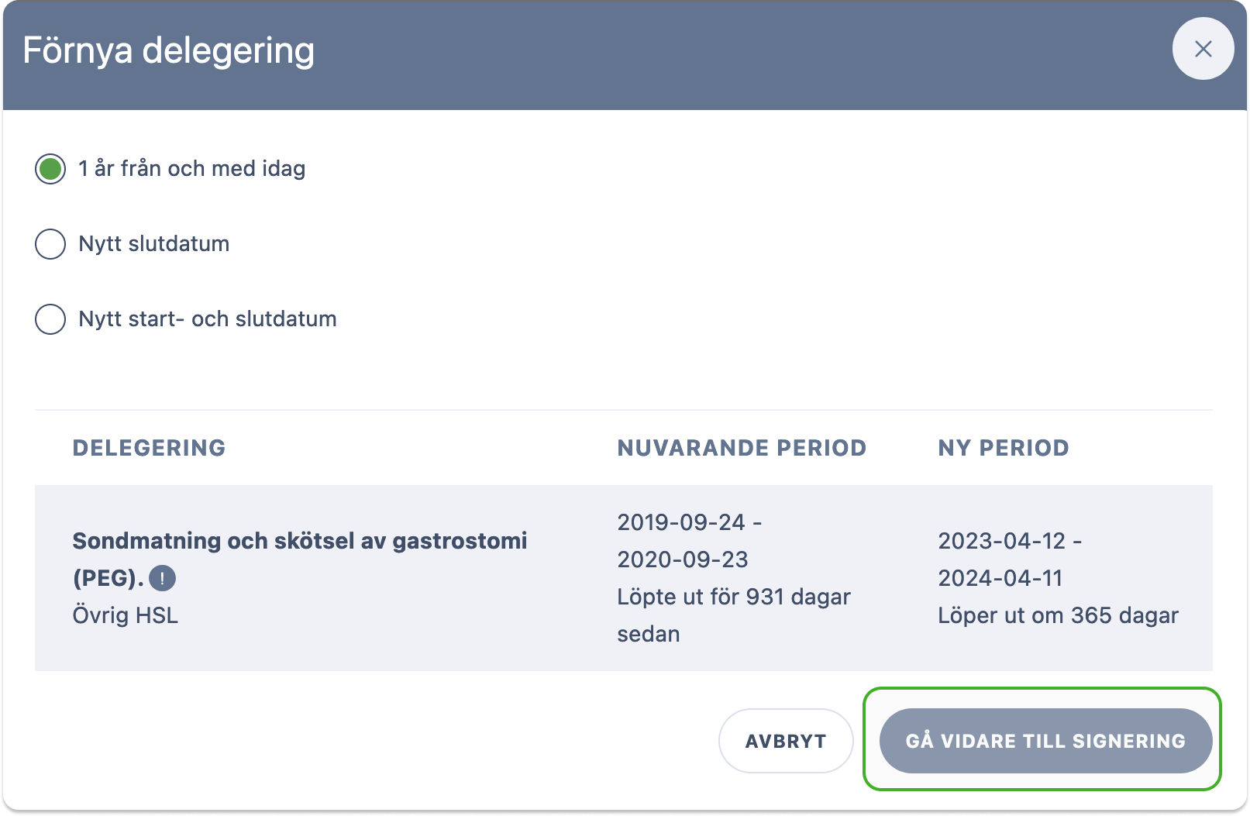Click the 'Nytt start- och slutdatum' label
The image size is (1250, 816).
click(x=208, y=319)
